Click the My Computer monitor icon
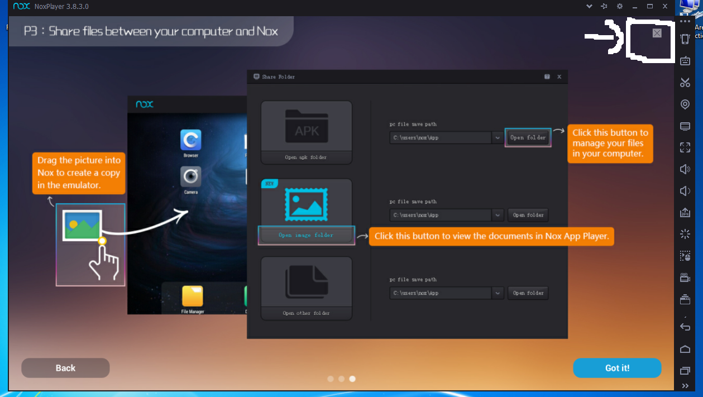Image resolution: width=703 pixels, height=397 pixels. [x=685, y=126]
